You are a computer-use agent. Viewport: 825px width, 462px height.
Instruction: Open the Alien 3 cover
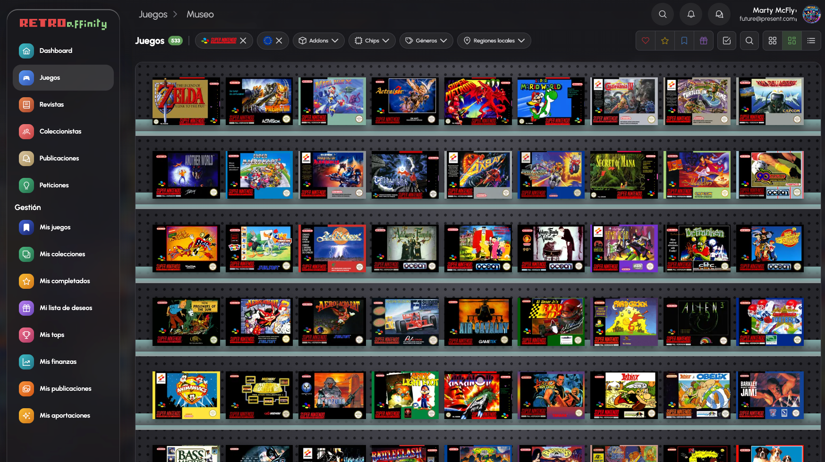click(697, 322)
